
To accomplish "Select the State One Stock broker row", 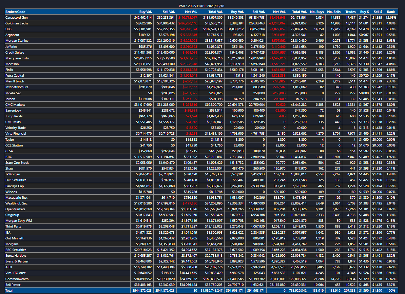I will (201, 163).
